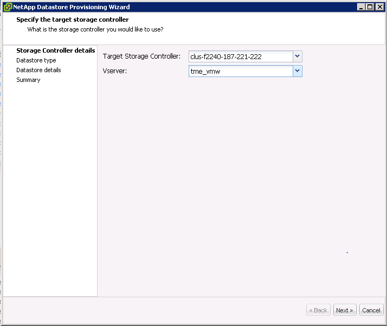The width and height of the screenshot is (387, 326).
Task: Click the 'Vserver:' label
Action: 114,71
